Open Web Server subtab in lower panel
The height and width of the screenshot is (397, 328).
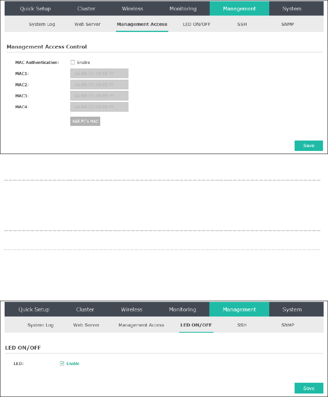click(86, 325)
